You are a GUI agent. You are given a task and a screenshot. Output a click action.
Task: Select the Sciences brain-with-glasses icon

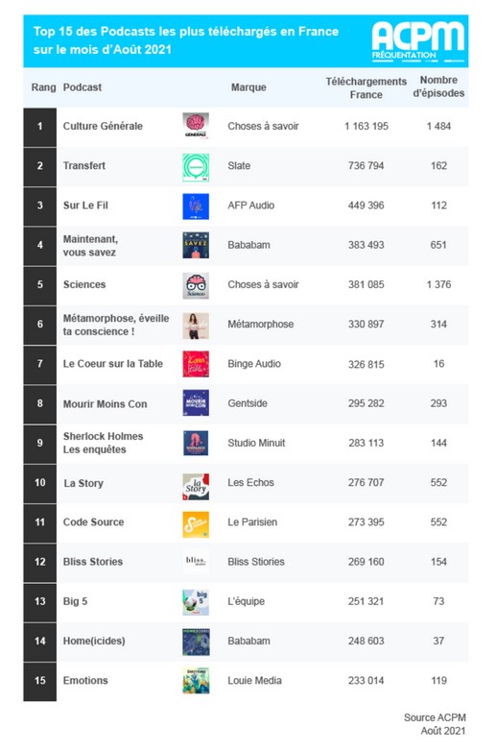pyautogui.click(x=196, y=285)
